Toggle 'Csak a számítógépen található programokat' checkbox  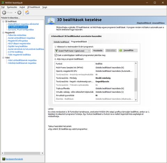56,55
